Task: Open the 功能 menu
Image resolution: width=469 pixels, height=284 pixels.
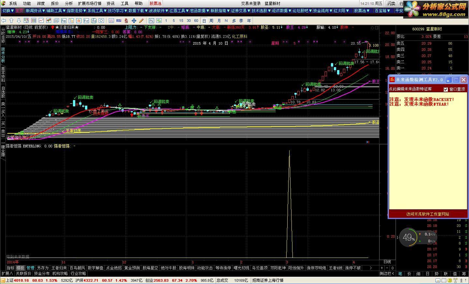Action: pos(27,4)
